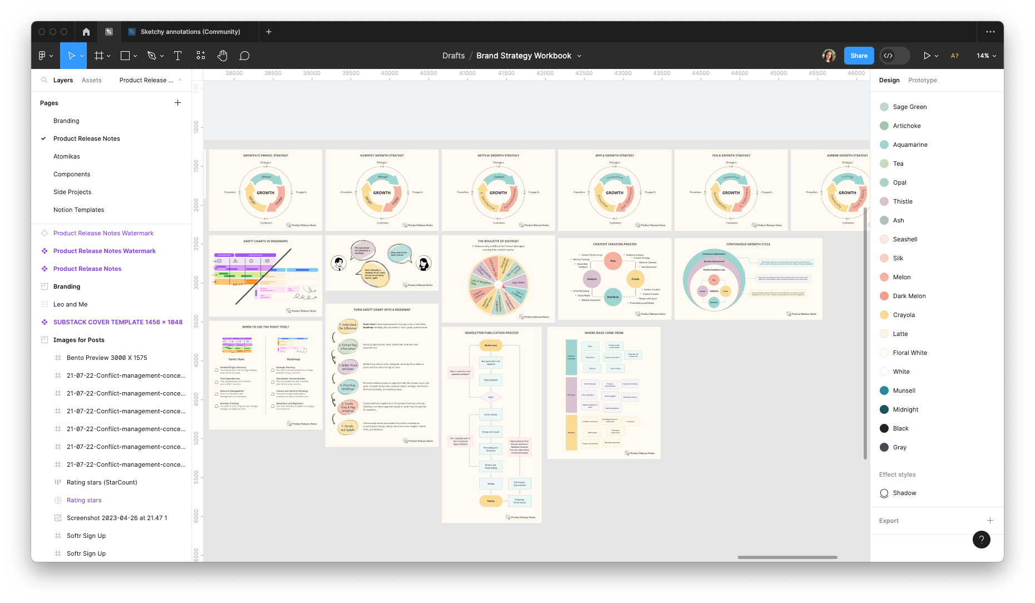Open the Atomikas page
This screenshot has width=1035, height=603.
(x=67, y=156)
